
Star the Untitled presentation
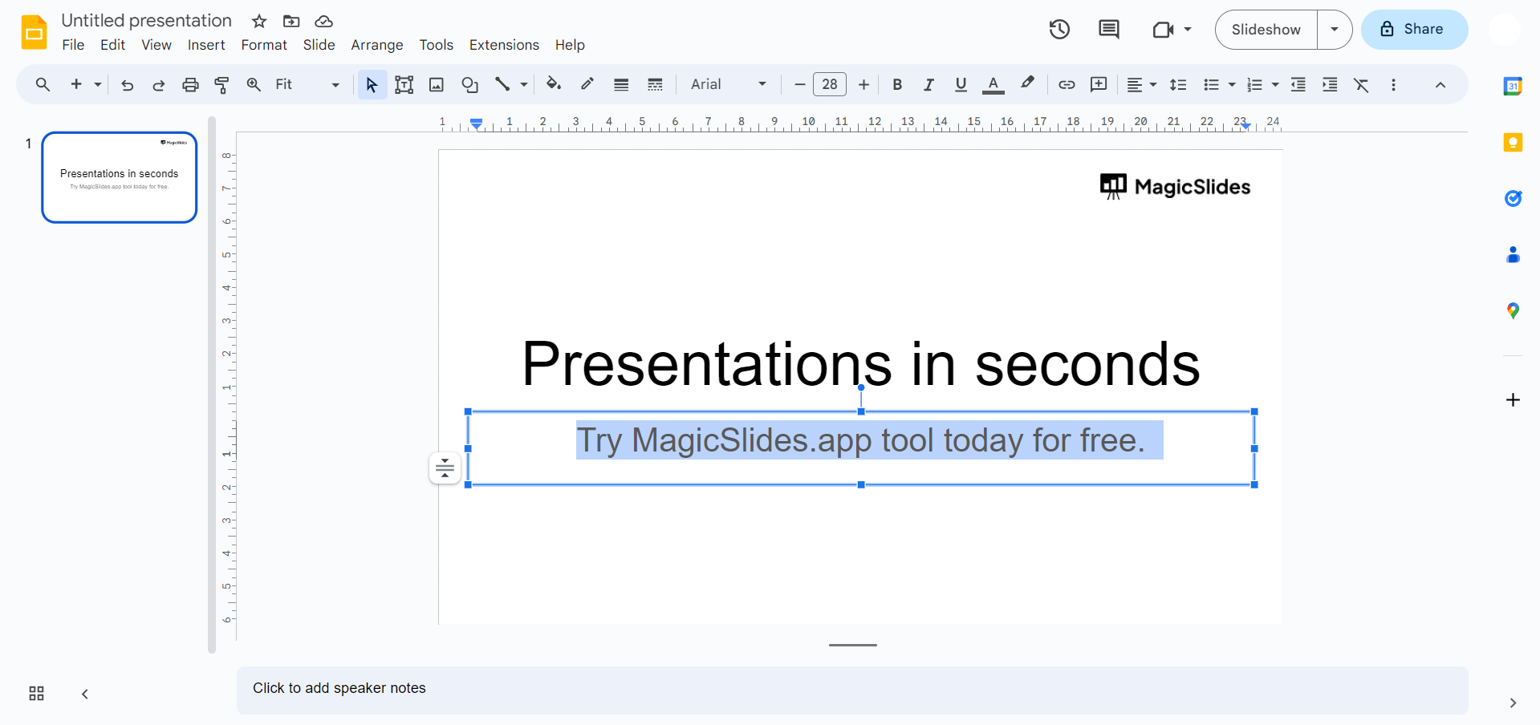(259, 22)
